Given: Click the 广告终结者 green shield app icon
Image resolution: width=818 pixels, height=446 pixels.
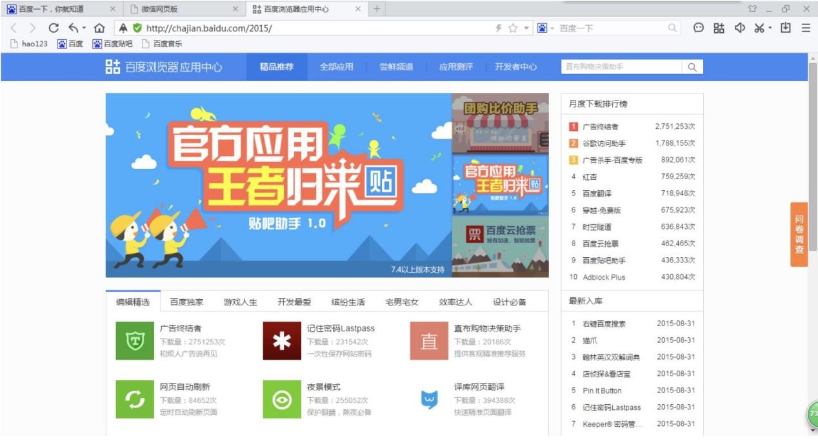Looking at the screenshot, I should click(135, 341).
